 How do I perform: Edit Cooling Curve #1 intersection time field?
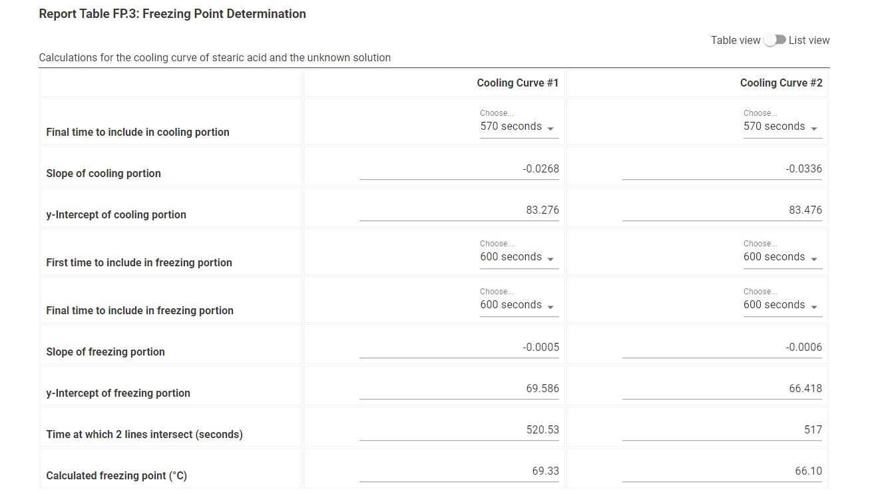tap(459, 430)
